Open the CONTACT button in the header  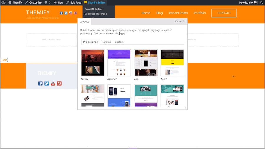224,13
